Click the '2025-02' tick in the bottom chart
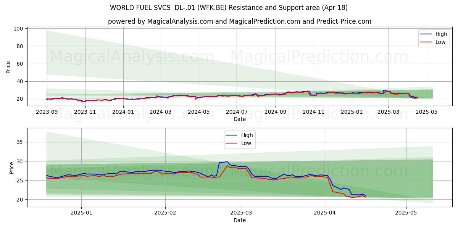This screenshot has height=229, width=458. click(166, 213)
